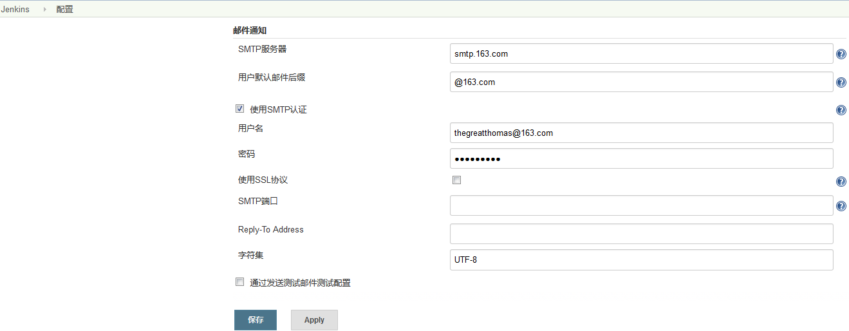Focus the 用户名 input field
The image size is (849, 331).
642,133
